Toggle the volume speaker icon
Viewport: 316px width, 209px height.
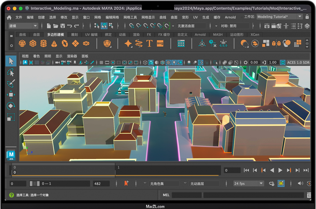[x=300, y=183]
